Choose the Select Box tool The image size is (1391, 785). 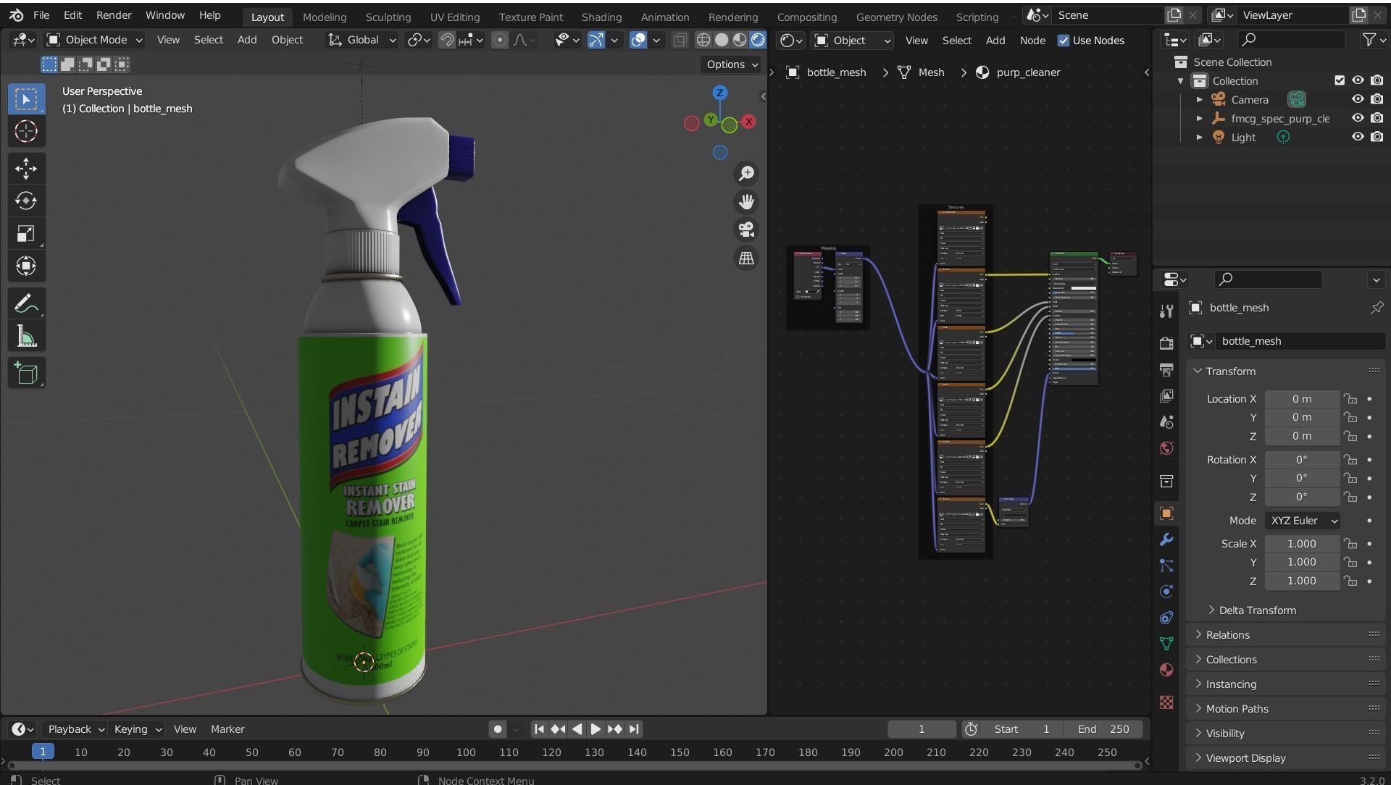click(x=26, y=99)
